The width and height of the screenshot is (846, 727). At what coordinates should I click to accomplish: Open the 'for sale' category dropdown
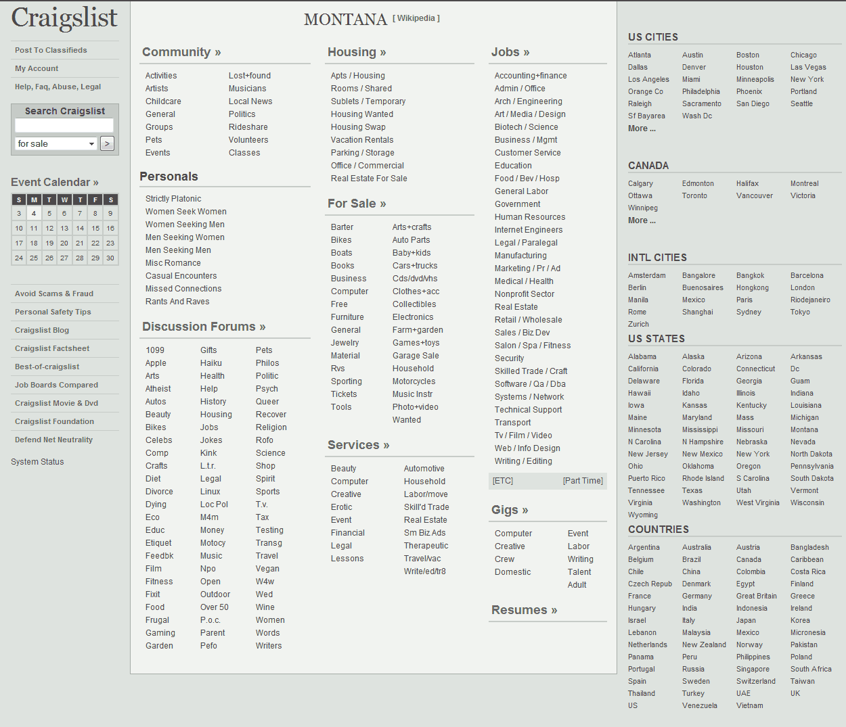pos(56,143)
